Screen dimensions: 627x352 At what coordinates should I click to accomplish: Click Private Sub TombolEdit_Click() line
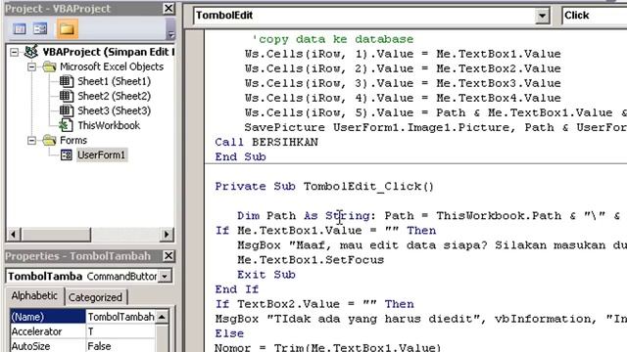tap(324, 187)
